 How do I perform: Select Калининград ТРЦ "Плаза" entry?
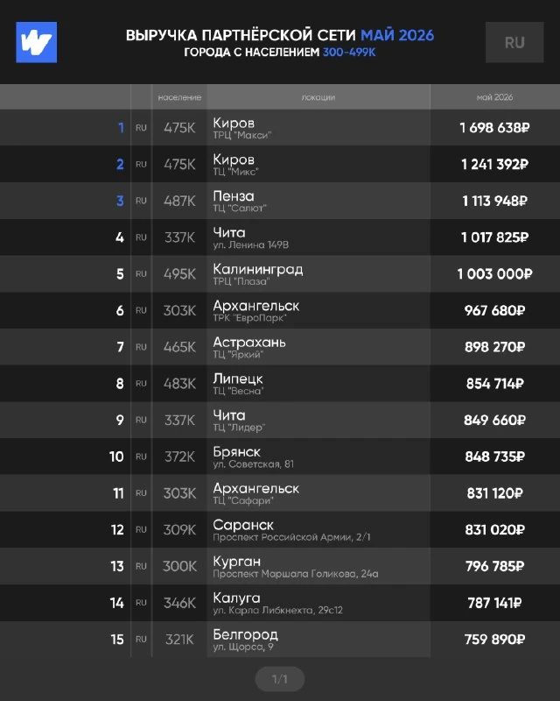click(x=258, y=273)
